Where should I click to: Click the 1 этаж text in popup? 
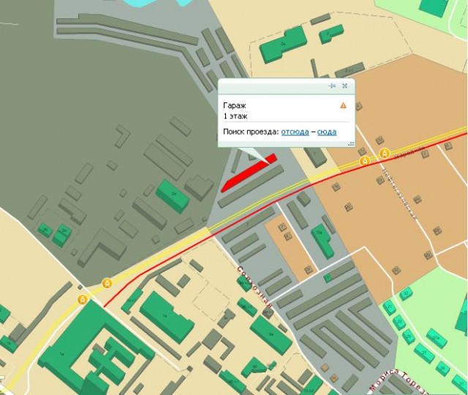click(235, 116)
